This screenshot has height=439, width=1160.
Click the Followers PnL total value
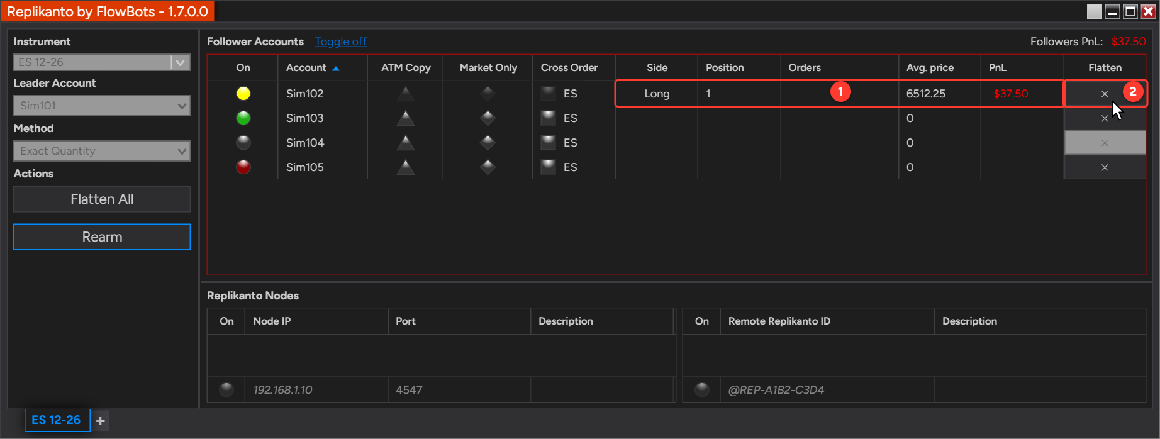[1126, 42]
